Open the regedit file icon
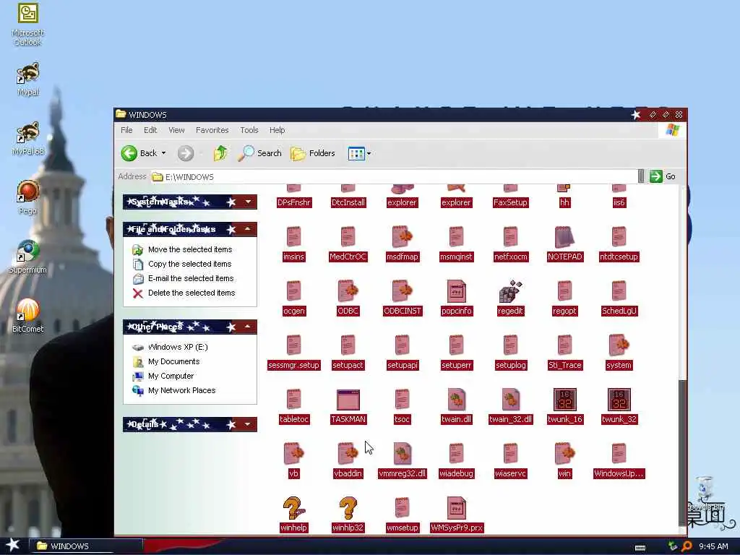 point(510,291)
